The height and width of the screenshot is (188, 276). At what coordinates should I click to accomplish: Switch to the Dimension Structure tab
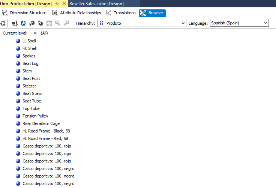[24, 13]
